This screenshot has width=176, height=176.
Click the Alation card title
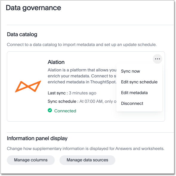(56, 62)
